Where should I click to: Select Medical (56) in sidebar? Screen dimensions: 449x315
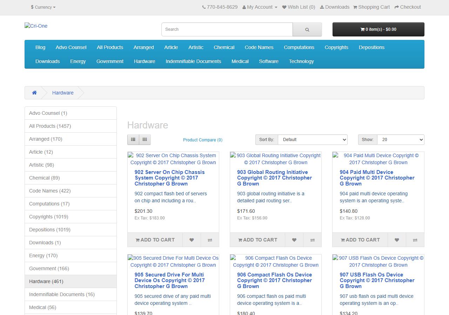click(x=71, y=307)
